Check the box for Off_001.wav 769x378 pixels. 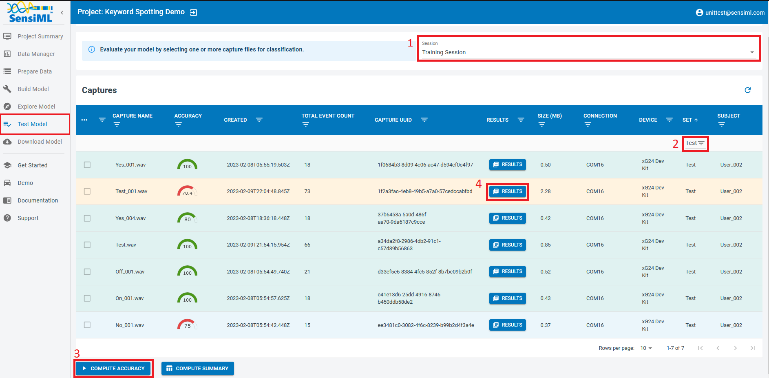tap(87, 272)
